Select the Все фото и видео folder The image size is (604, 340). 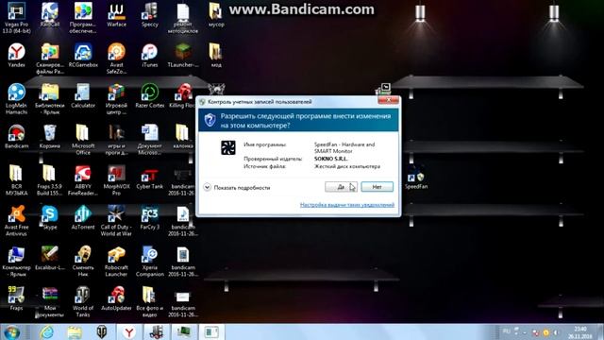pyautogui.click(x=149, y=301)
